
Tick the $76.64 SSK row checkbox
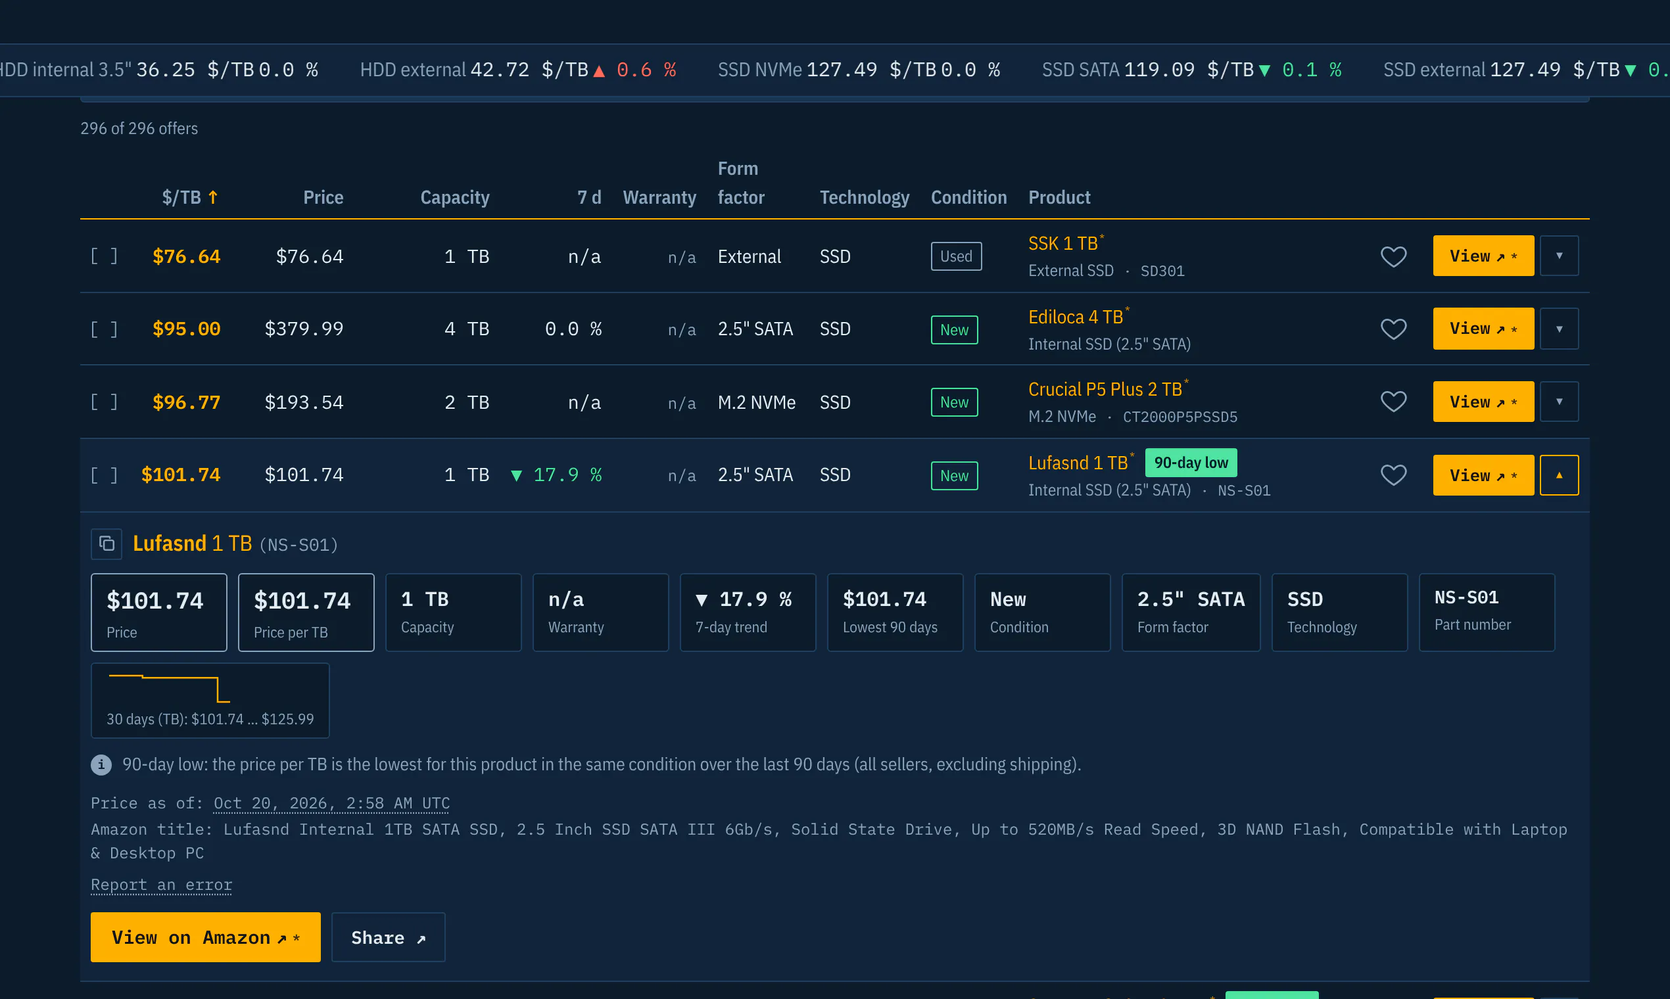(105, 256)
